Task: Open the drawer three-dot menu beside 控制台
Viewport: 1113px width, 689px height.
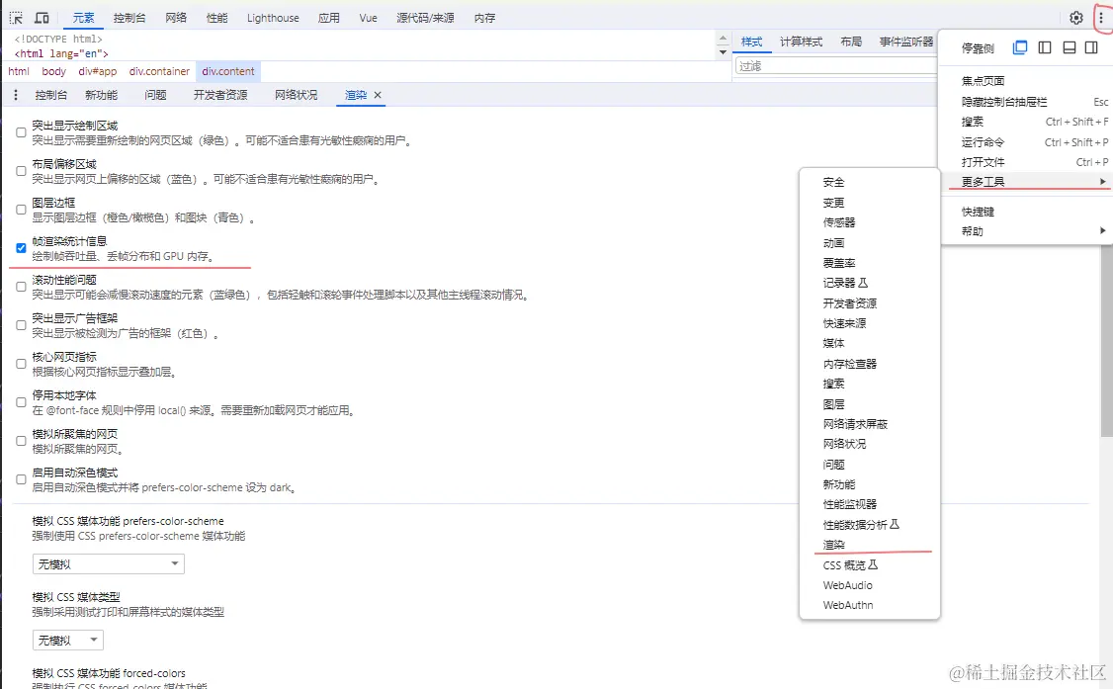Action: [16, 95]
